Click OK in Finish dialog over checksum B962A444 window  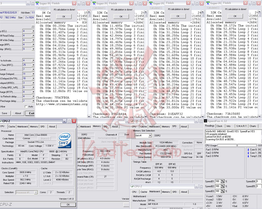(x=121, y=17)
